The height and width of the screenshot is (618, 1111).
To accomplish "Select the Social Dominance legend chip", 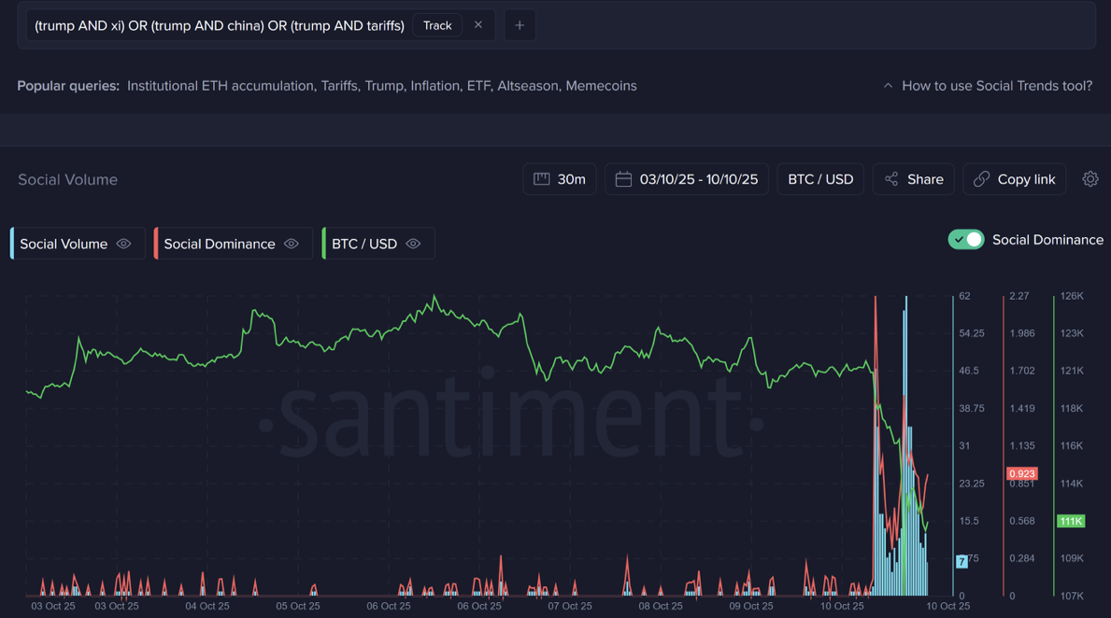I will (220, 243).
